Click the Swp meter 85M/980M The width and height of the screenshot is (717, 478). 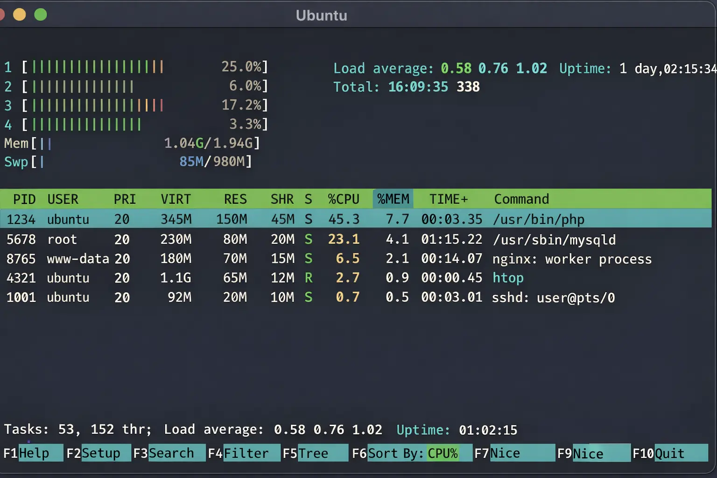128,162
